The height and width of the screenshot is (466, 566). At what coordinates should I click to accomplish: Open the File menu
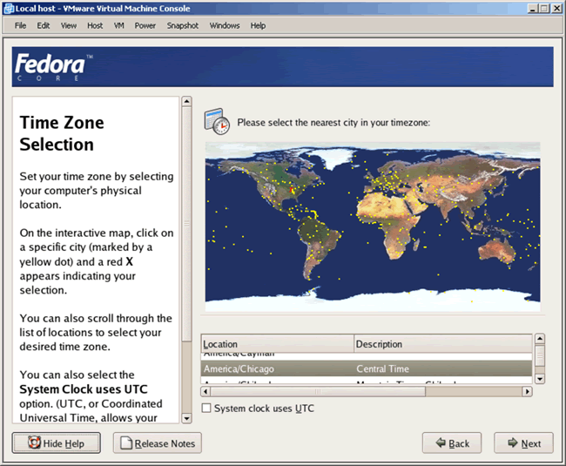(20, 25)
